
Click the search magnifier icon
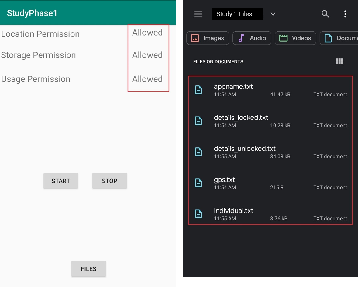coord(325,14)
